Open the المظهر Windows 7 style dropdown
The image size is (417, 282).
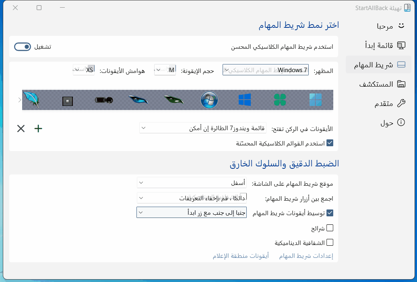266,70
